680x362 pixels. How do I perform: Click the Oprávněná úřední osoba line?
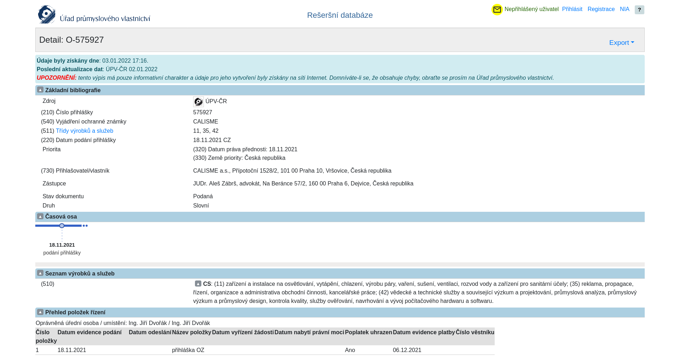pos(123,323)
